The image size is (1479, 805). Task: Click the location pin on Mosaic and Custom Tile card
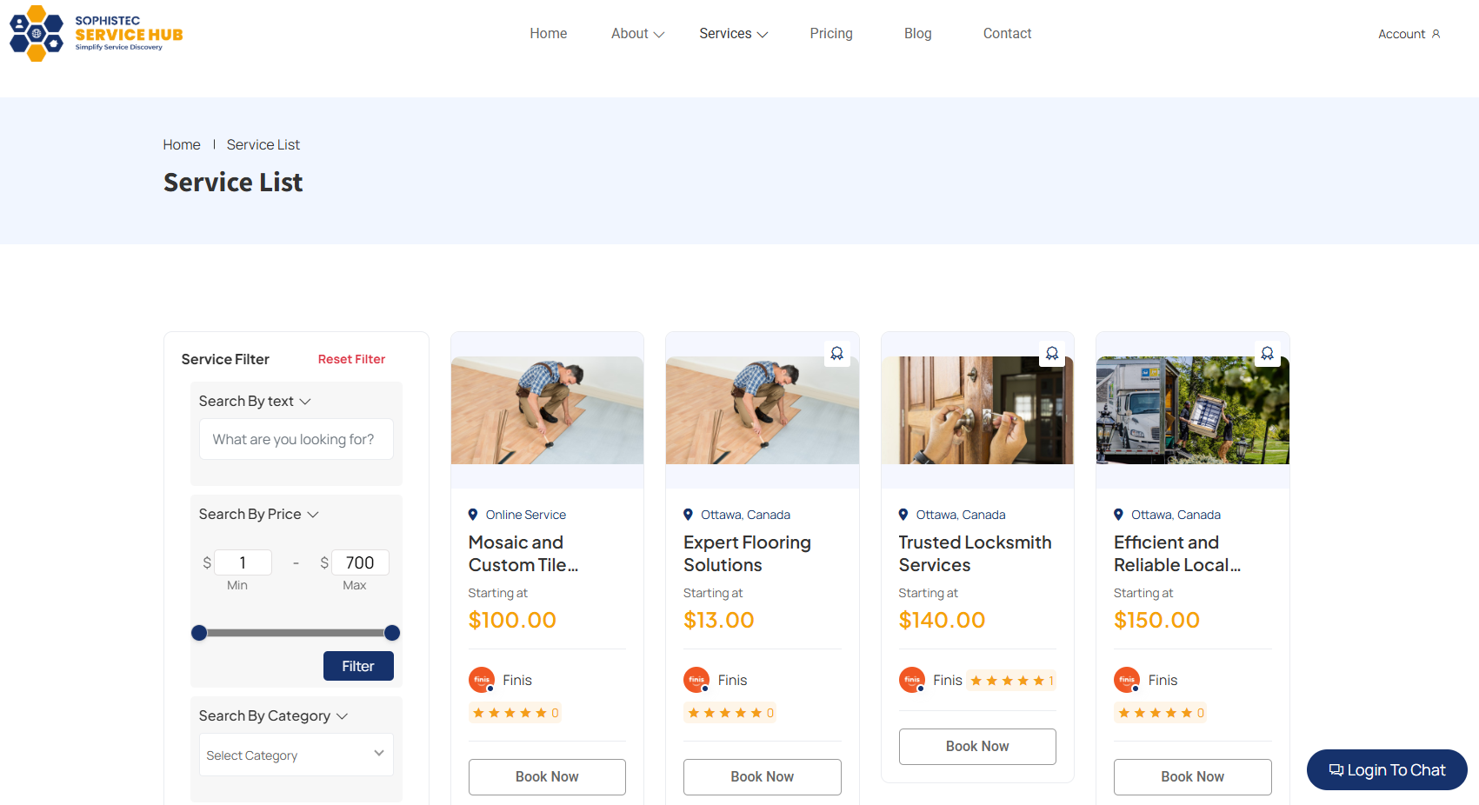pos(473,514)
